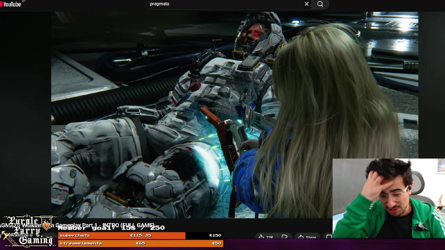Click the streamer webcam overlay
The height and width of the screenshot is (250, 445).
point(389,198)
